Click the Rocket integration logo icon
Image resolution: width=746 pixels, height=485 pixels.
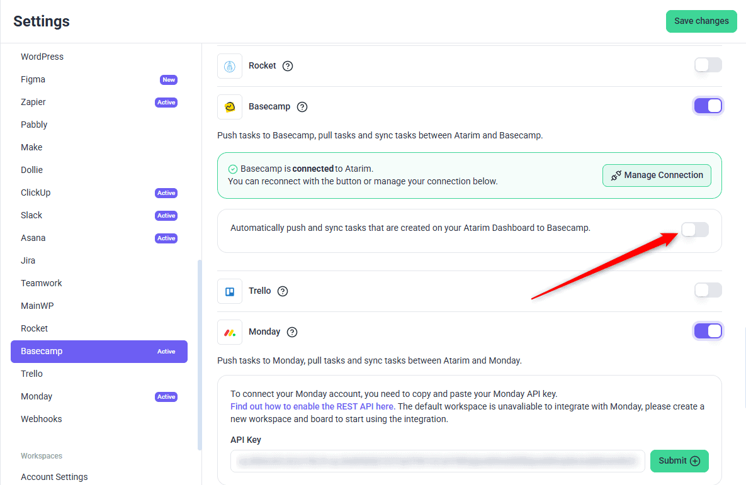tap(230, 66)
